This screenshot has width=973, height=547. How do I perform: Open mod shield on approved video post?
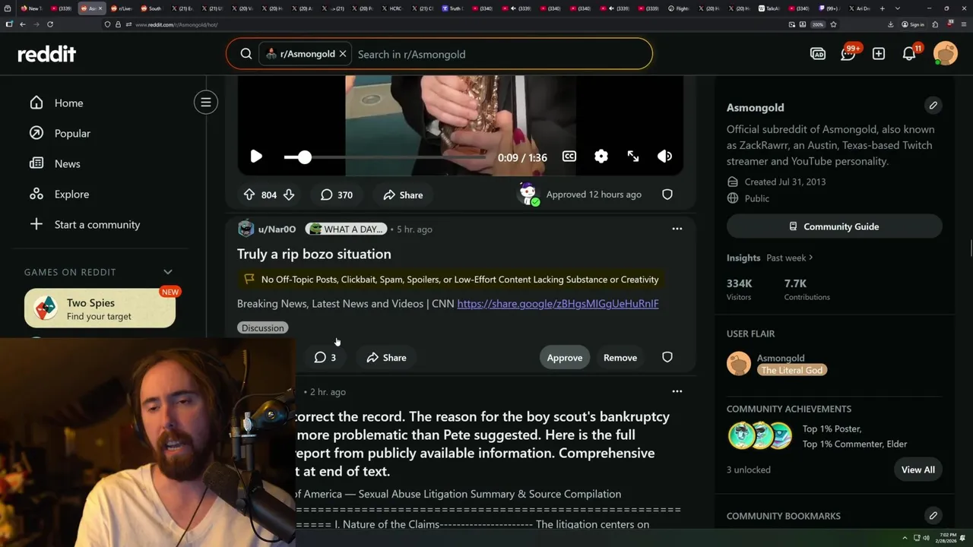click(667, 194)
